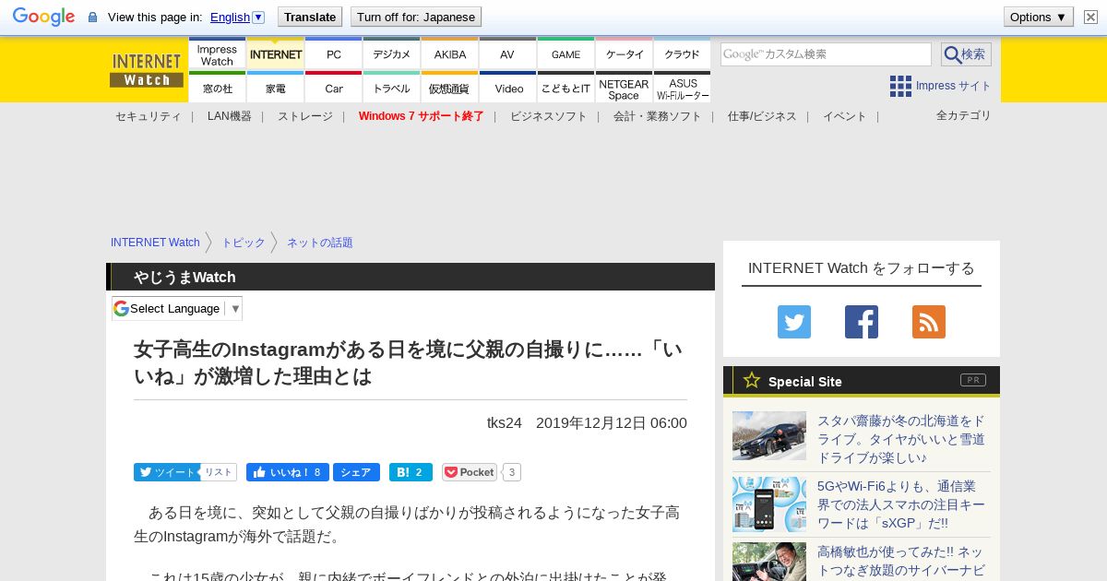Open the AKIBA tab
This screenshot has height=581, width=1107.
(450, 54)
